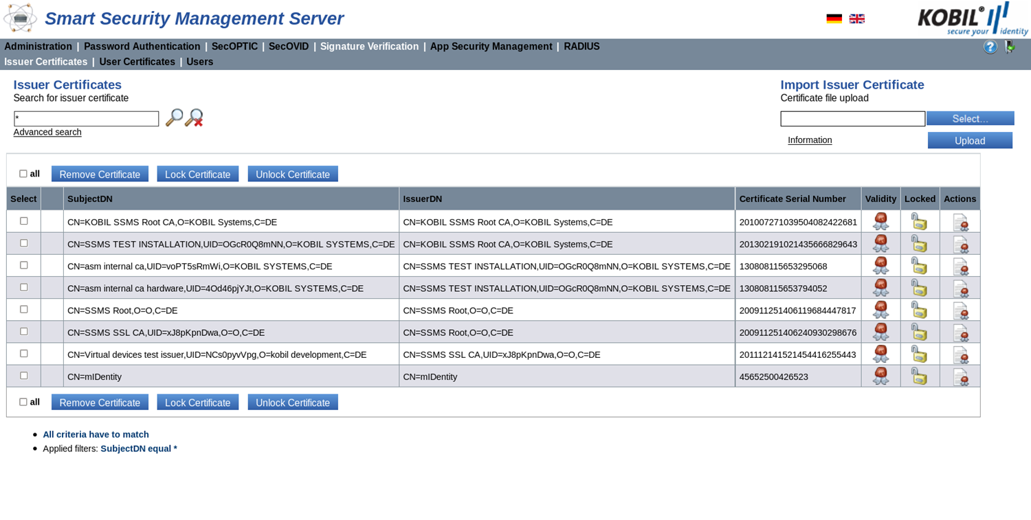Viewport: 1031px width, 520px height.
Task: Switch language to English flag
Action: (x=856, y=19)
